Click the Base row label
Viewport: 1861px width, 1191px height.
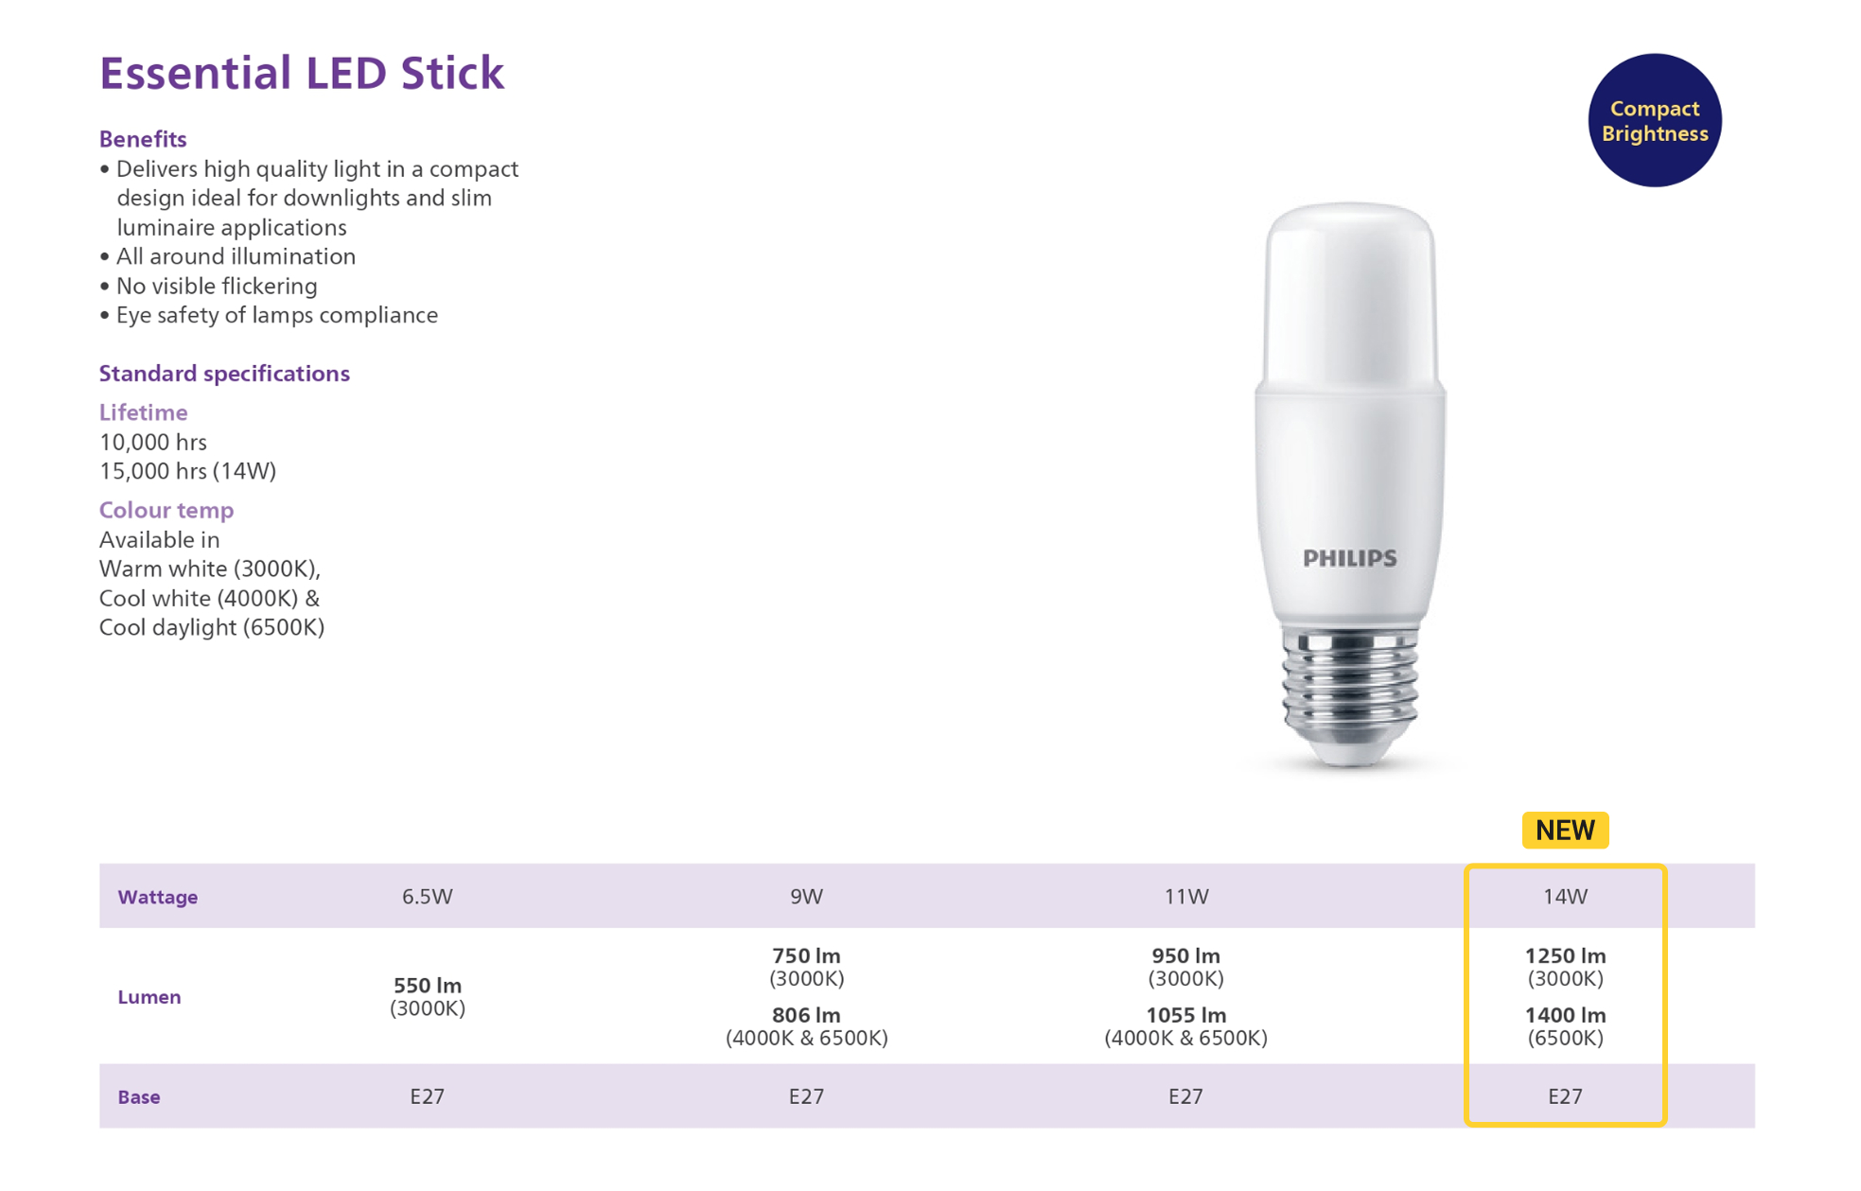138,1097
